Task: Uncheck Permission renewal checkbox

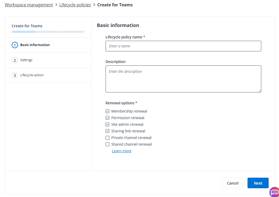Action: tap(107, 118)
